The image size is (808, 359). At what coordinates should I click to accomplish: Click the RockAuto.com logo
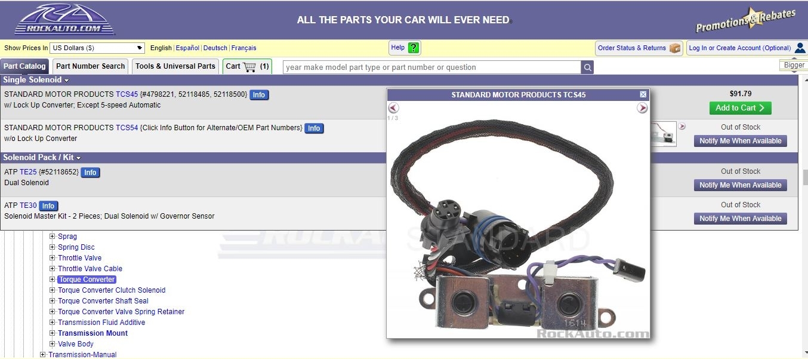pos(64,20)
